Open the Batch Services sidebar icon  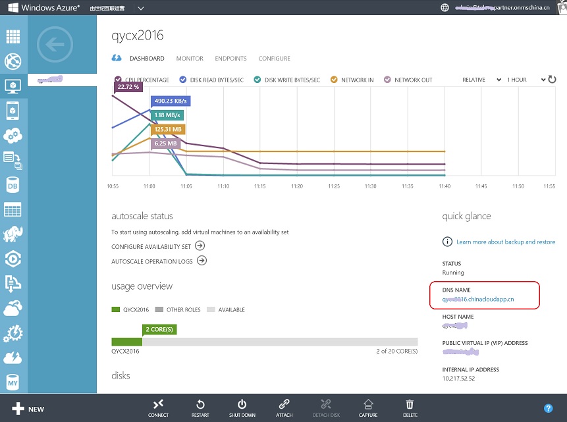13,161
